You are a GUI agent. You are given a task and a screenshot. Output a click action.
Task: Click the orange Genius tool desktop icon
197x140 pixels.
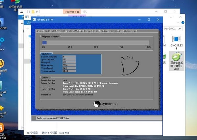(x=2, y=128)
